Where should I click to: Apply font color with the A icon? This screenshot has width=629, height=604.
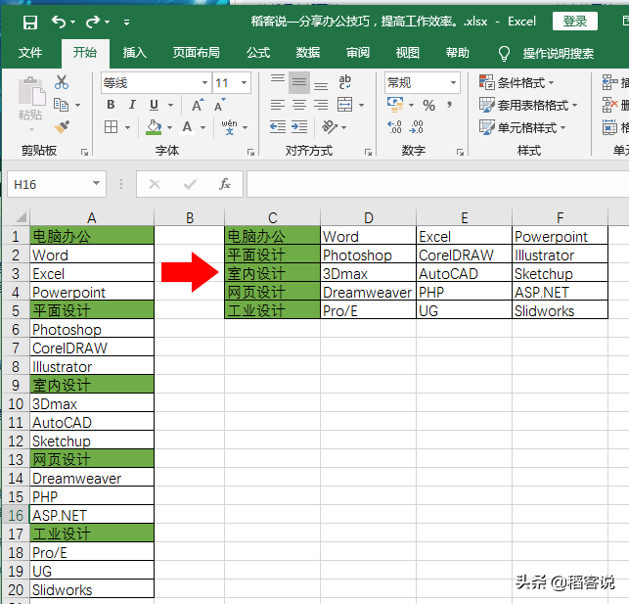coord(187,127)
